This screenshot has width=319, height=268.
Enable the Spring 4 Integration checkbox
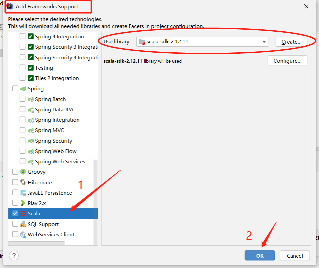(22, 36)
